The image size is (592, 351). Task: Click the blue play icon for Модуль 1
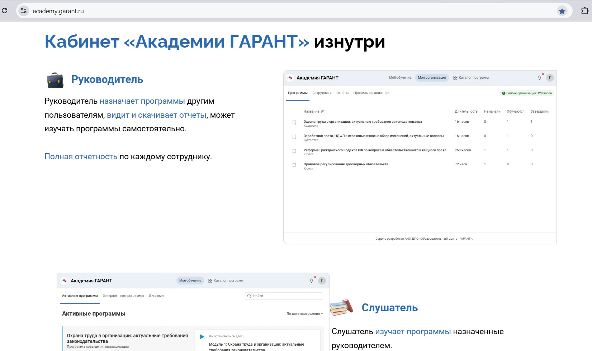point(202,337)
